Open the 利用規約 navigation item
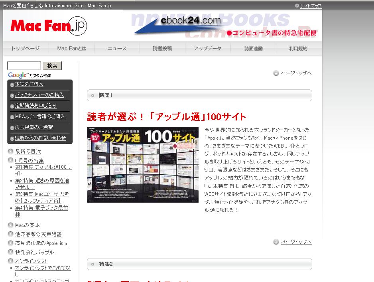 [x=298, y=48]
